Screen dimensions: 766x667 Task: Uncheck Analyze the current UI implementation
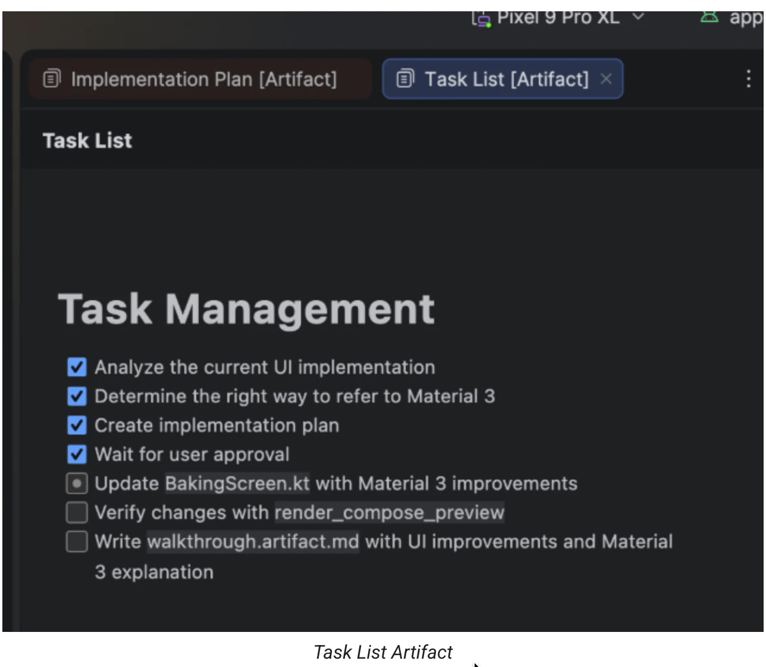77,367
